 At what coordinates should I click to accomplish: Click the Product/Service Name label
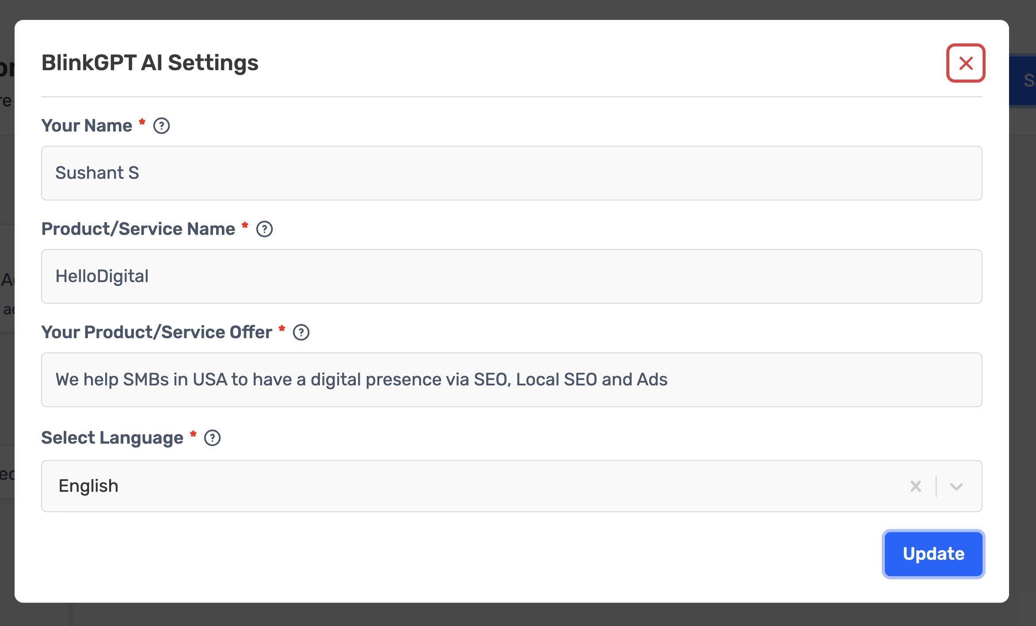coord(138,229)
